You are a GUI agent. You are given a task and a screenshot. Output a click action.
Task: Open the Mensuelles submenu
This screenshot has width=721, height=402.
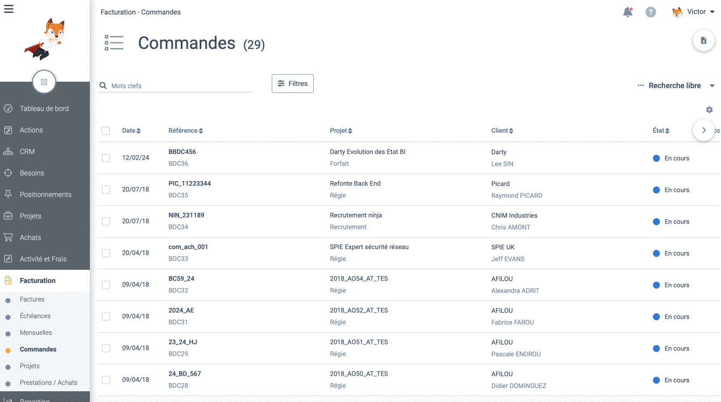click(x=36, y=333)
